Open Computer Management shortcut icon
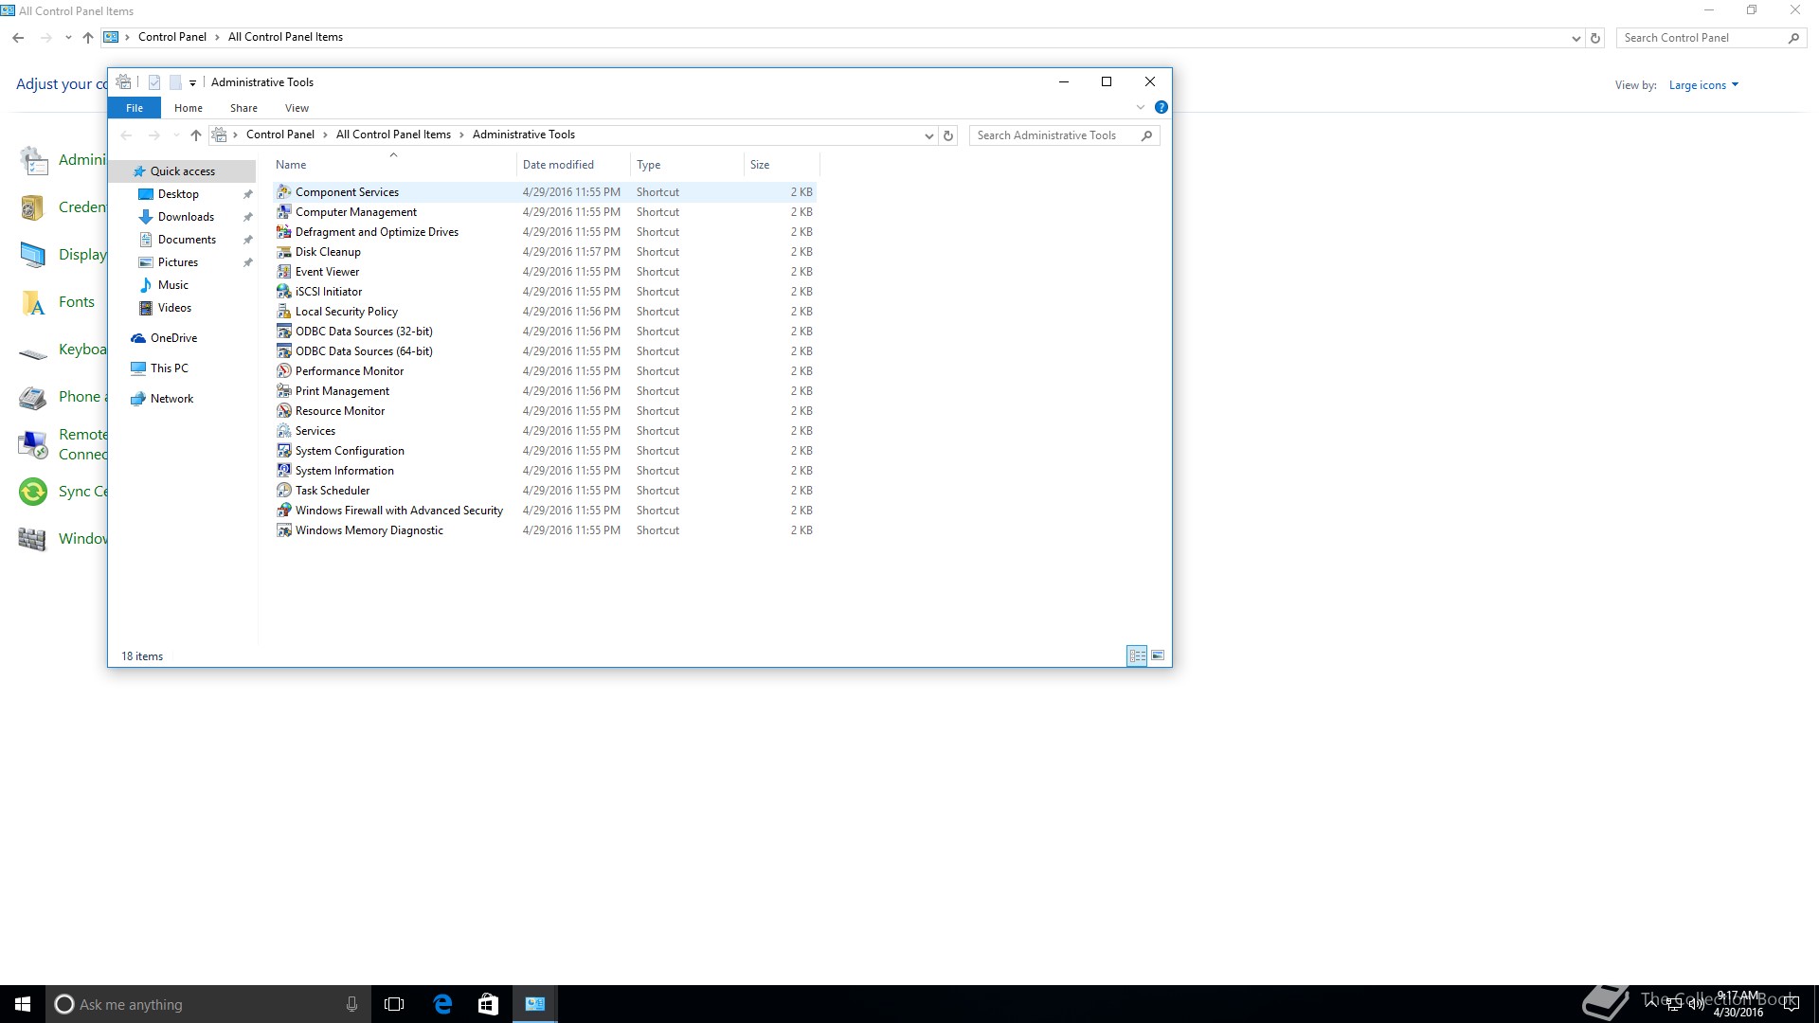This screenshot has width=1819, height=1023. 283,211
